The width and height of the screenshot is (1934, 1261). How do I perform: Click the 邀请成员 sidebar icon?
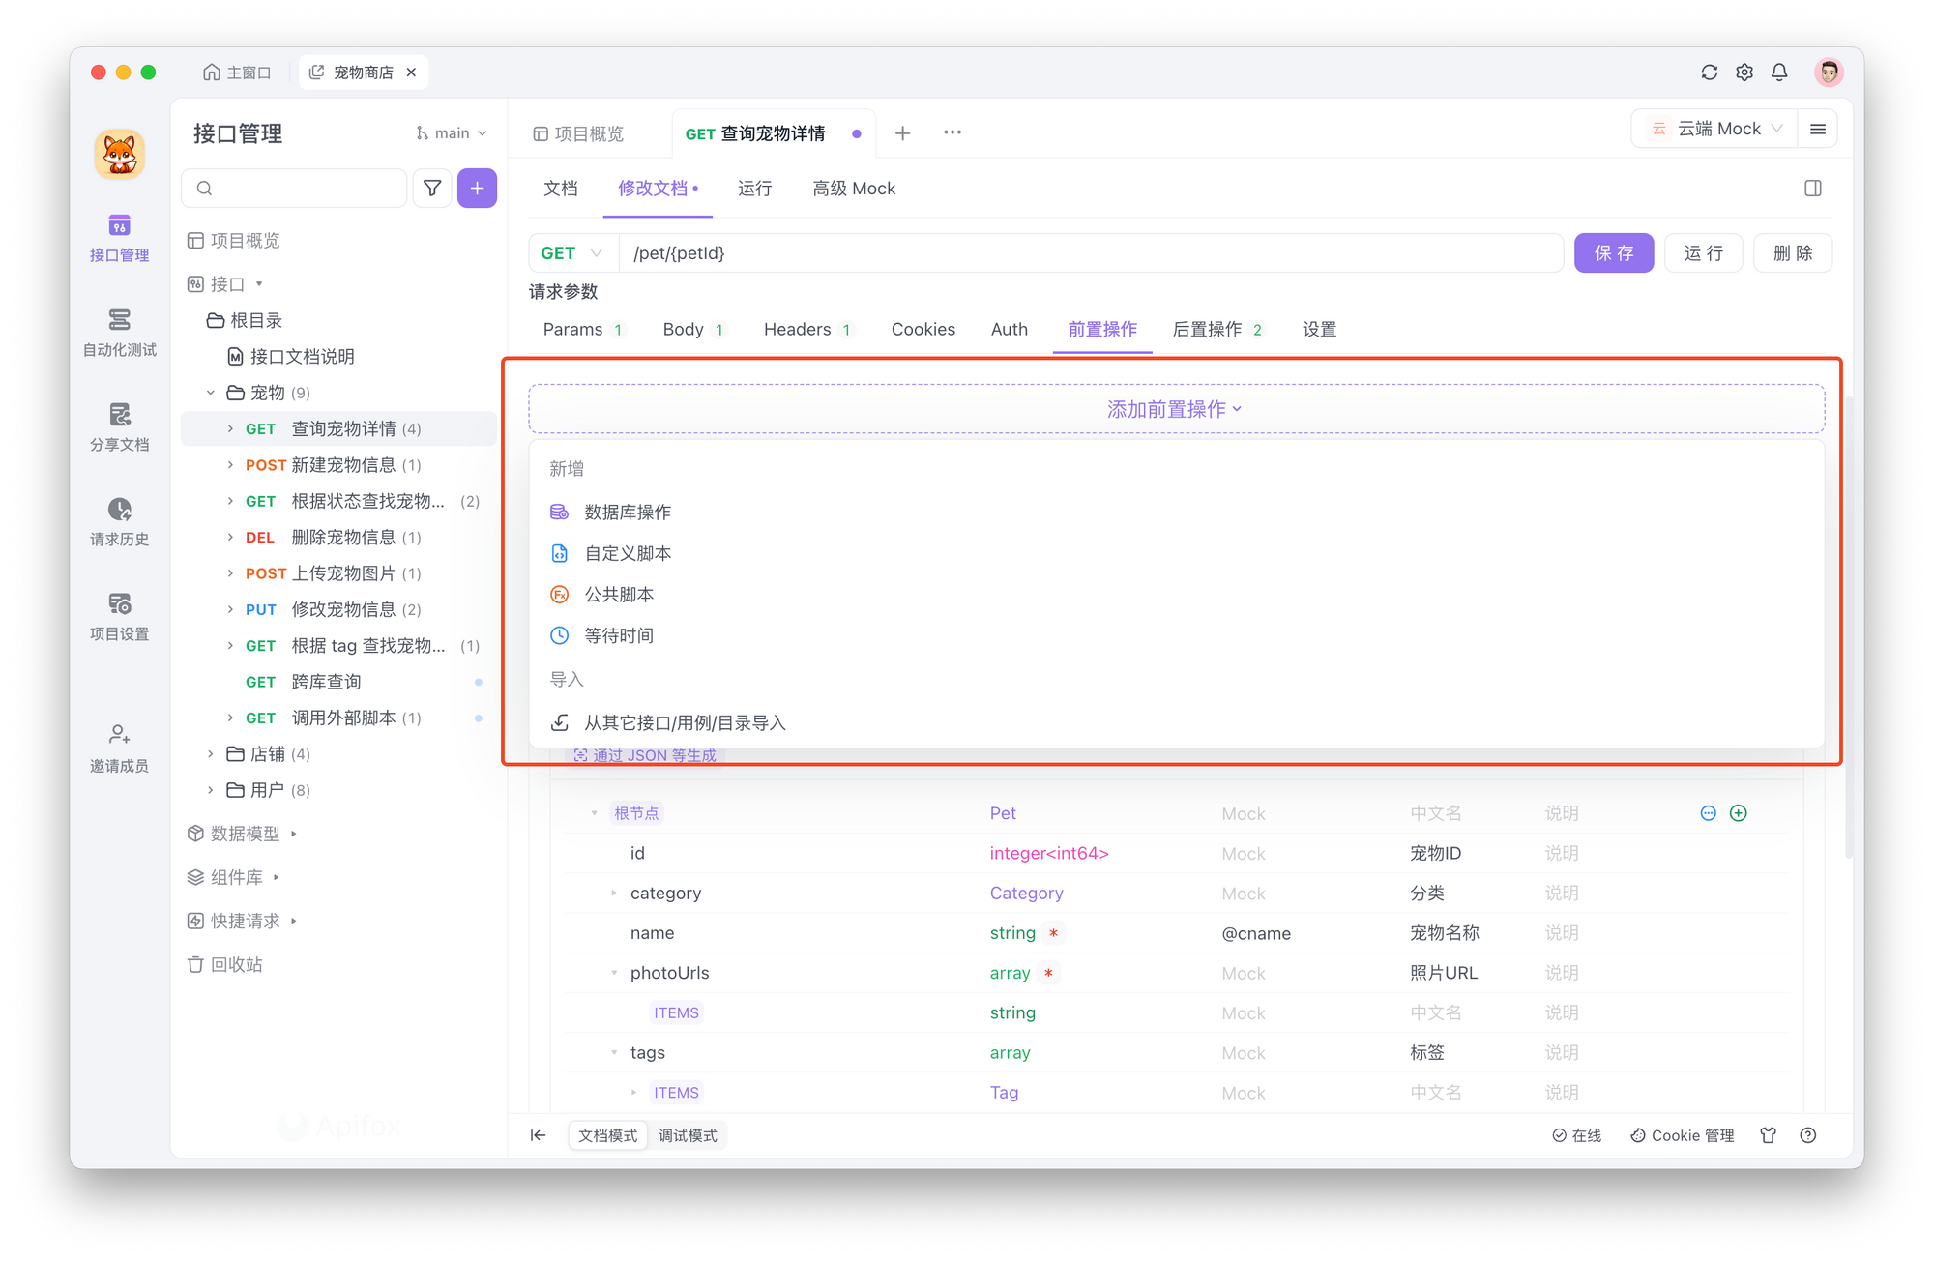point(119,748)
